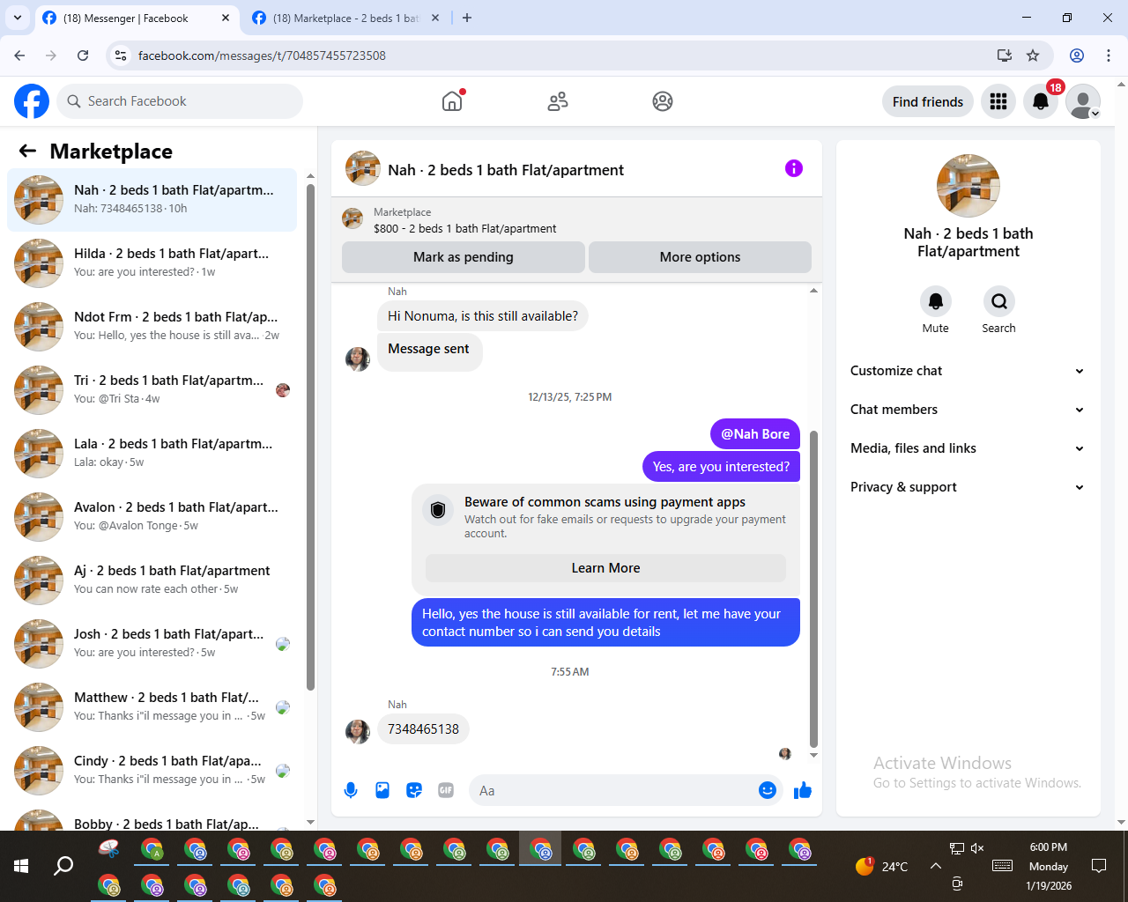
Task: Bookmark this page with star icon
Action: tap(1033, 55)
